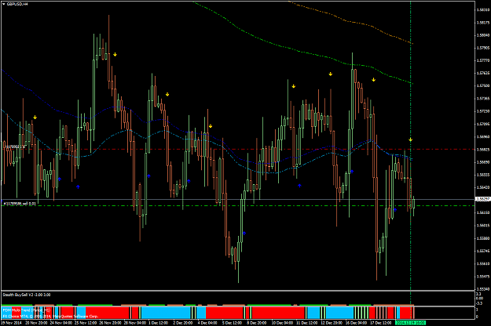Click the 1.56825 price scale label

pos(483,149)
